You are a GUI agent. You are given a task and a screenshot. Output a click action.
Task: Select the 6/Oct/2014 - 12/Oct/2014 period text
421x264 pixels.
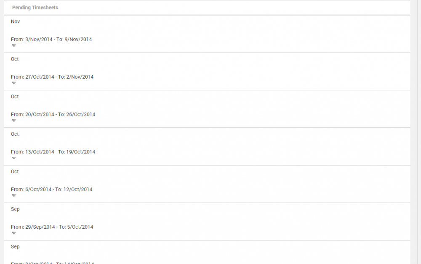point(52,189)
